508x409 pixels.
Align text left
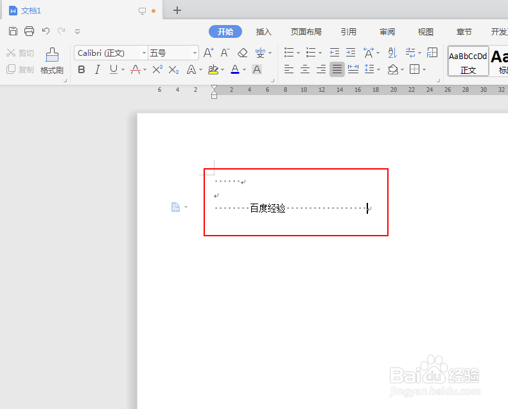pos(288,69)
